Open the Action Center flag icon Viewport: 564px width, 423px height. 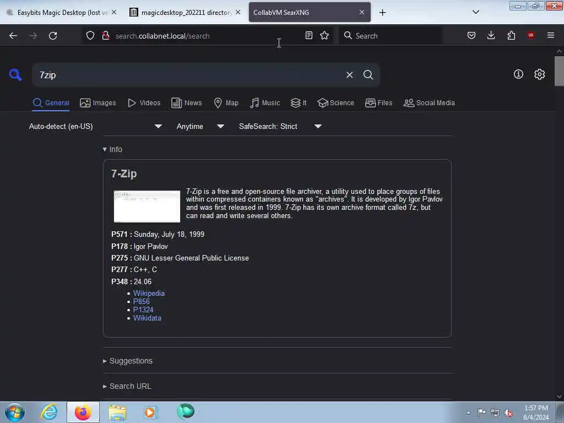tap(481, 412)
